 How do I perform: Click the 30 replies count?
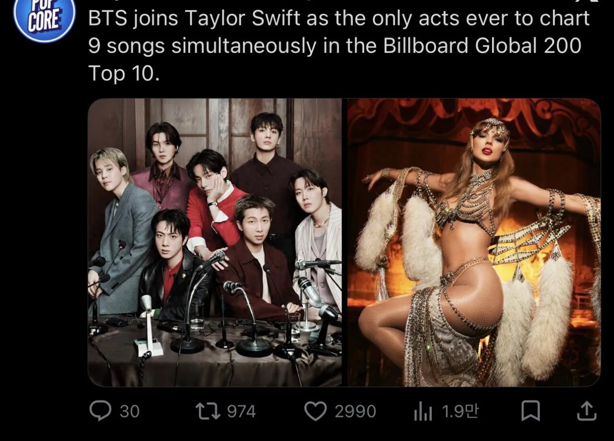pyautogui.click(x=130, y=412)
